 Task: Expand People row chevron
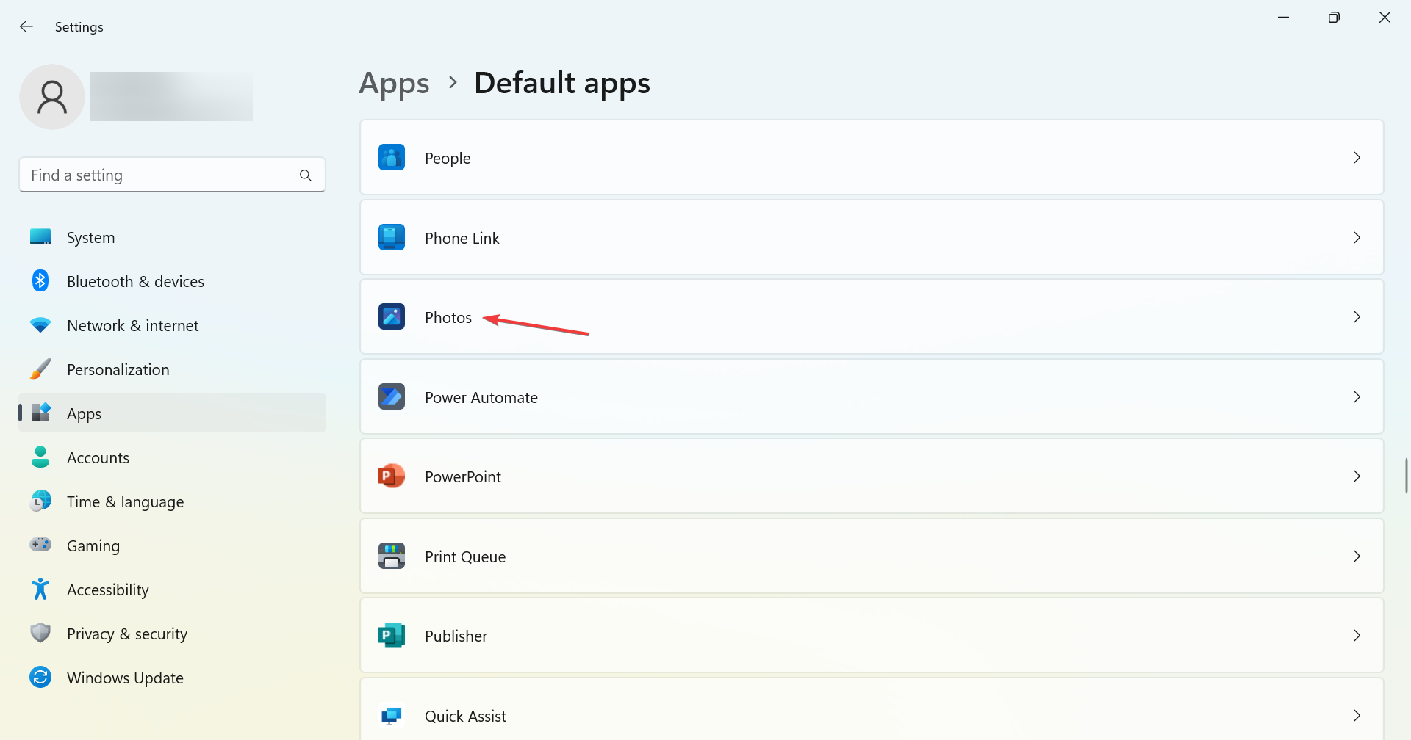[1357, 158]
